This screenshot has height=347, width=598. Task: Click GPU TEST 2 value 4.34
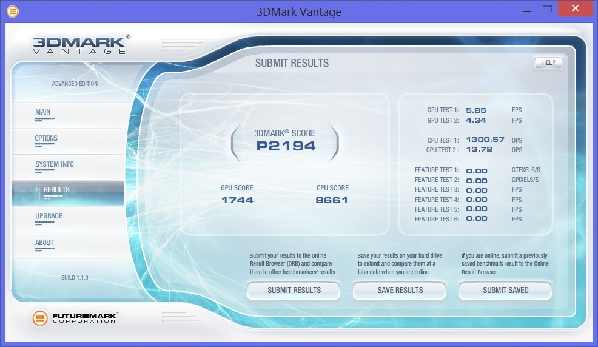(476, 120)
